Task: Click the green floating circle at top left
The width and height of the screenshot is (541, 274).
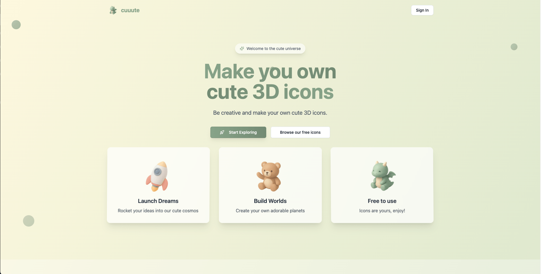Action: (16, 25)
